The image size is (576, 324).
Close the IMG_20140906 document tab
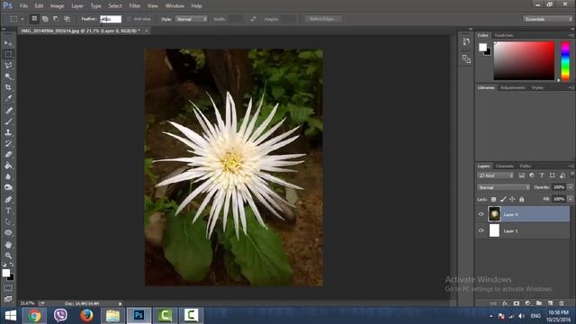pos(146,31)
